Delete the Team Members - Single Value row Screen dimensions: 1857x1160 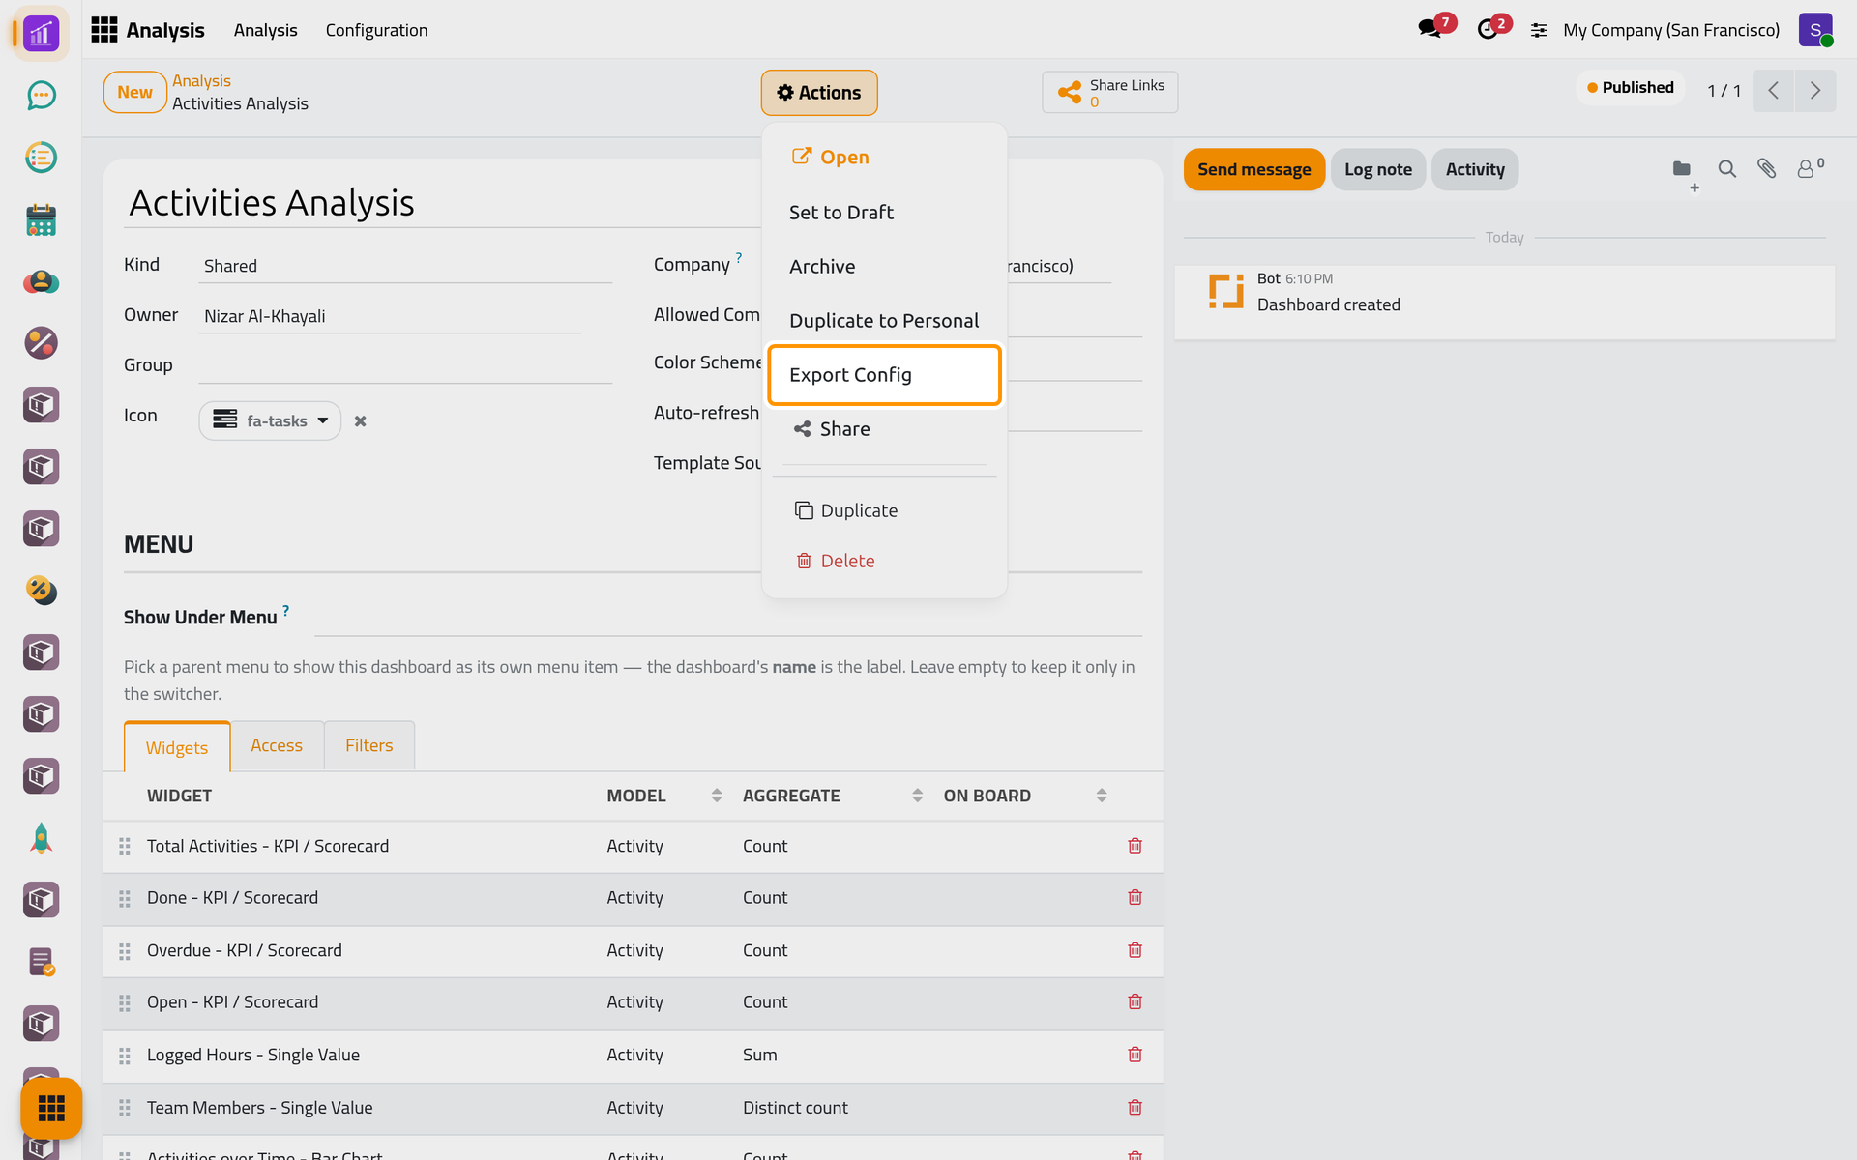[x=1135, y=1108]
